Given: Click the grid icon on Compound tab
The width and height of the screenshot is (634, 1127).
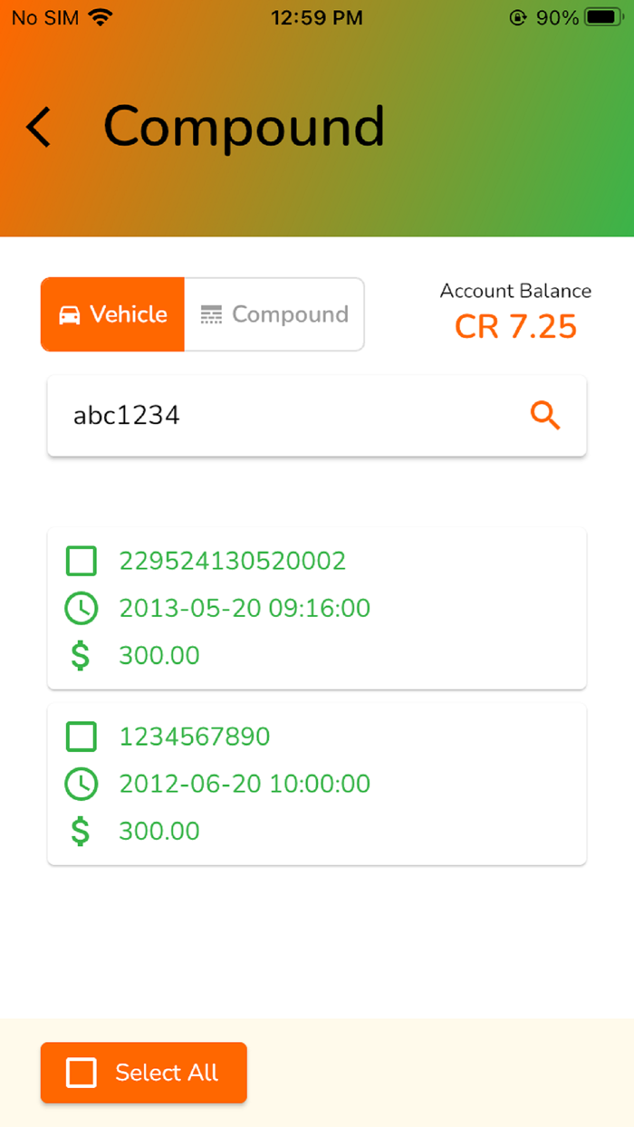Looking at the screenshot, I should 211,314.
